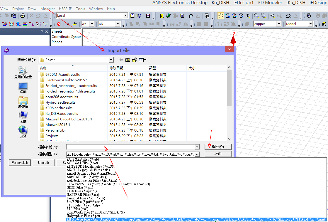The width and height of the screenshot is (328, 222).
Task: Open the HFSS-IE menu
Action: point(65,9)
